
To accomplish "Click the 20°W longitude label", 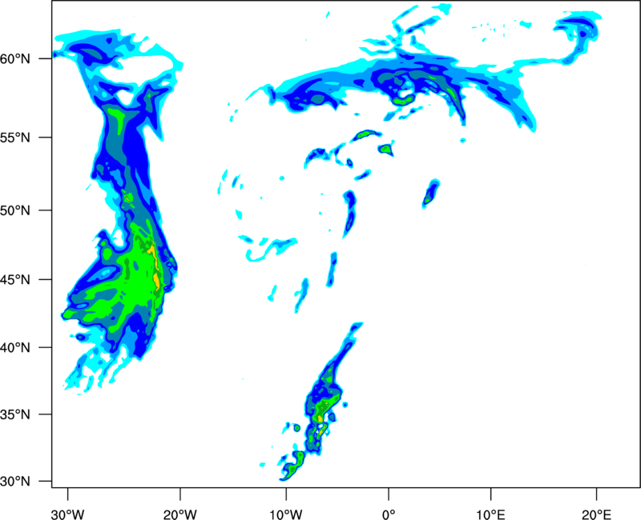I will pyautogui.click(x=180, y=514).
